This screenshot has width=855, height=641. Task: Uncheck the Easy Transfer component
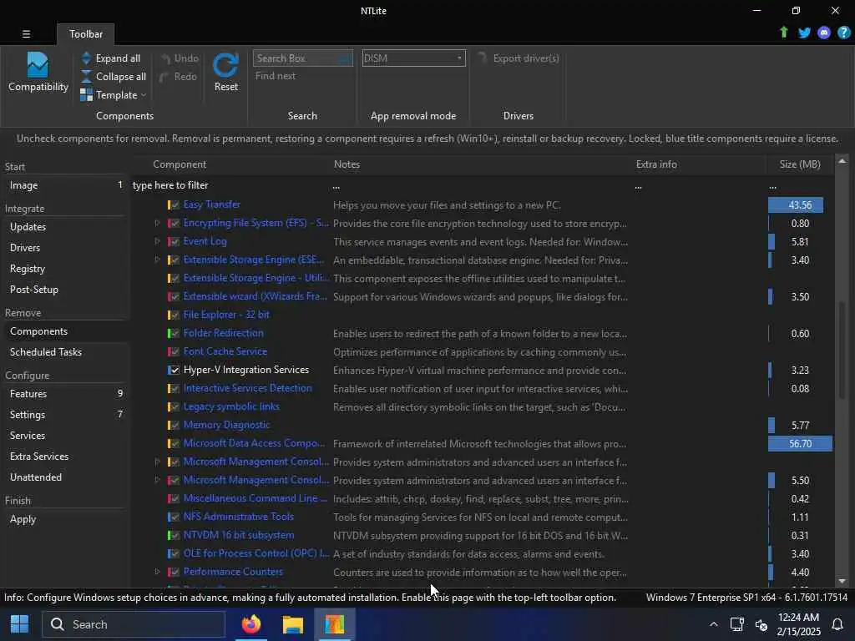174,205
